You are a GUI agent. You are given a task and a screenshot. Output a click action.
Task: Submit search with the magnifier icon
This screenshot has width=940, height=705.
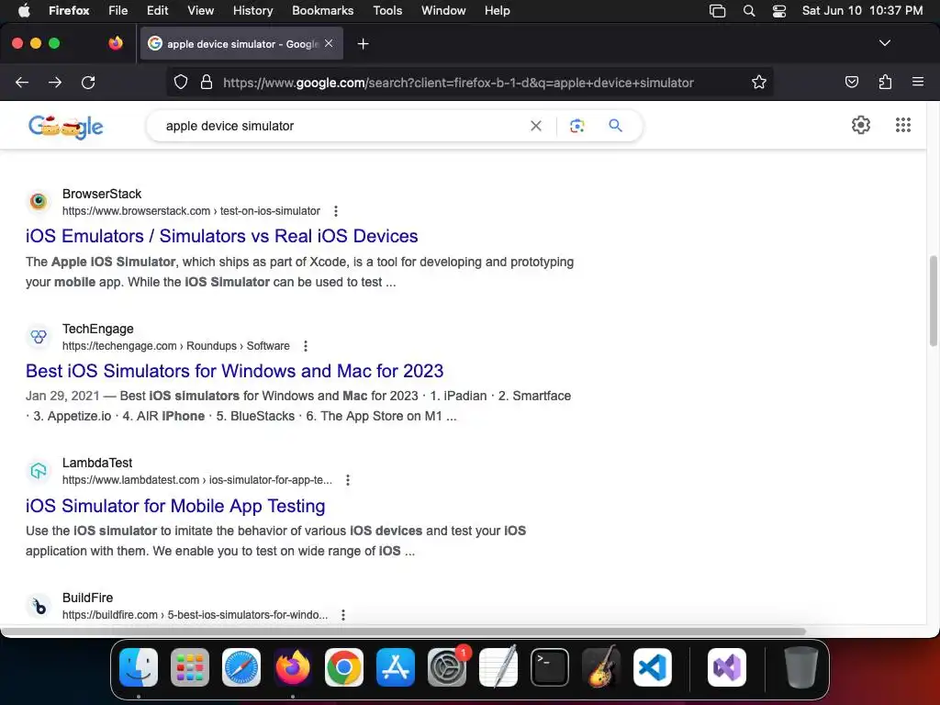(615, 126)
